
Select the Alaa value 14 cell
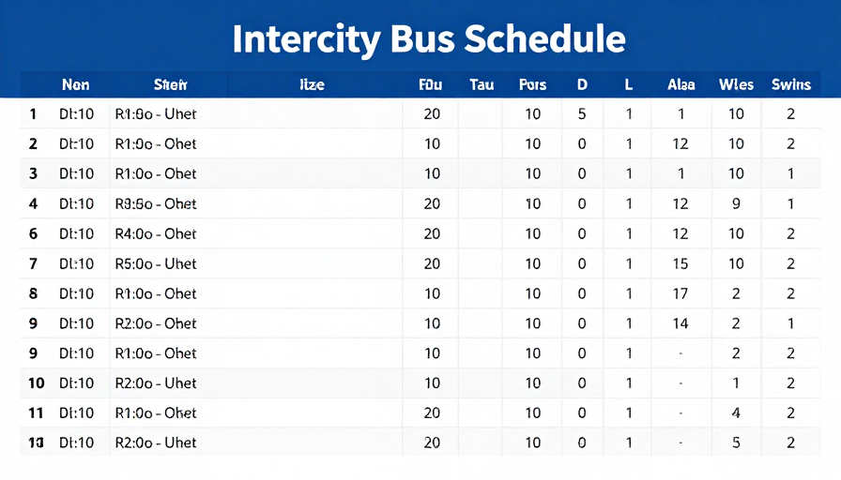pos(680,323)
